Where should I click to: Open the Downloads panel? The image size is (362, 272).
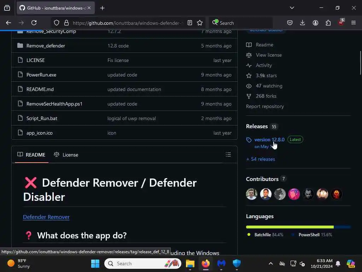(x=303, y=23)
